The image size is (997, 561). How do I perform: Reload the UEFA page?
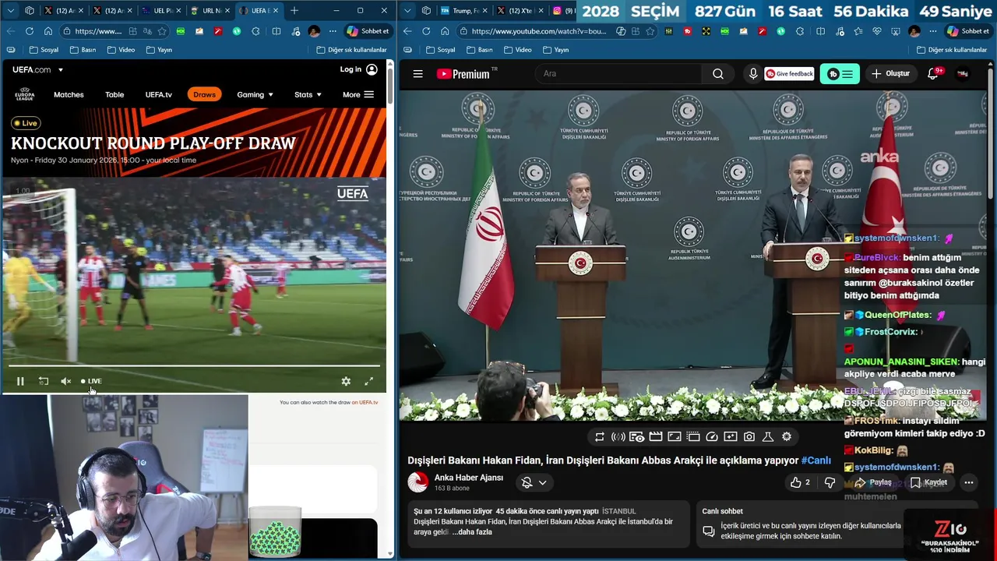point(30,31)
